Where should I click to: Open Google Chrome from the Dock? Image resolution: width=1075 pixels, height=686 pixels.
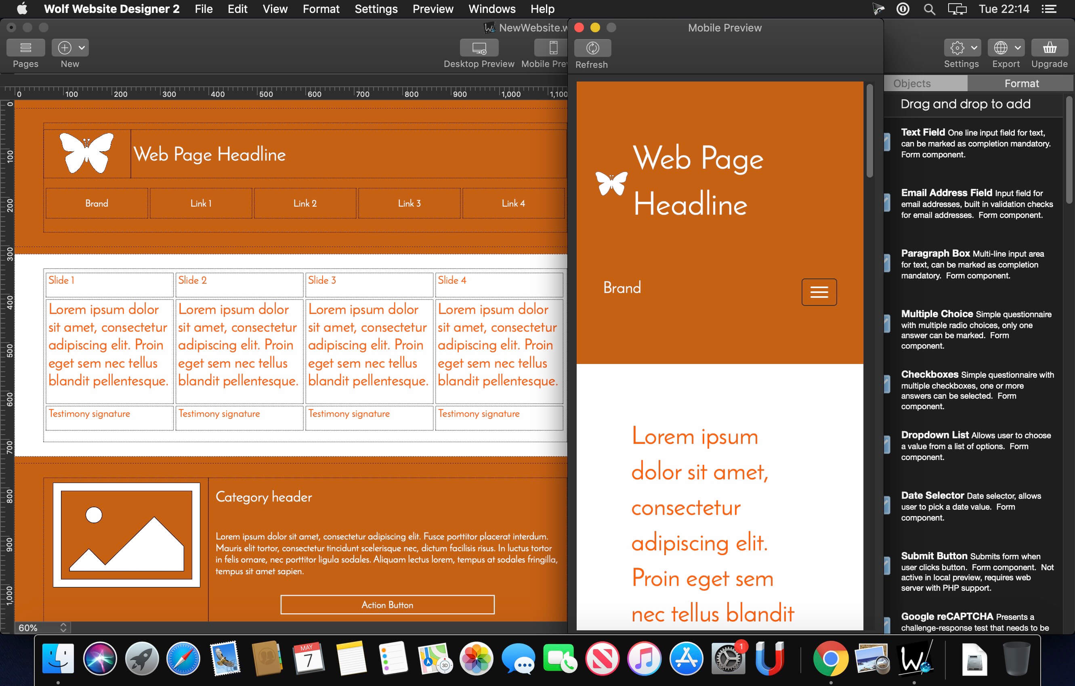830,658
